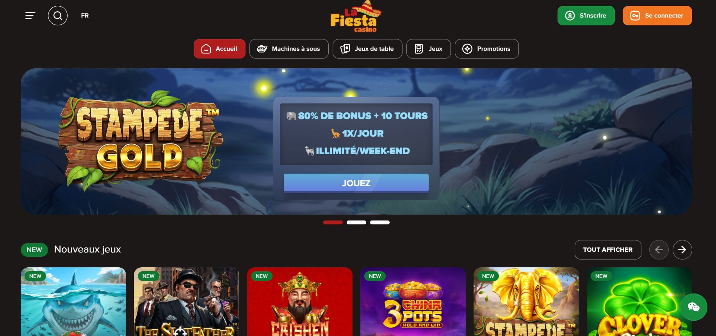Open the hamburger menu icon
The image size is (716, 336).
(30, 16)
